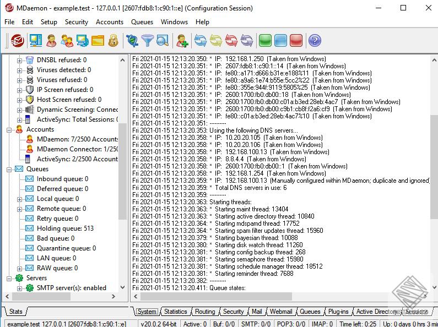Open server settings computer icon in toolbar
The height and width of the screenshot is (327, 438).
(36, 40)
